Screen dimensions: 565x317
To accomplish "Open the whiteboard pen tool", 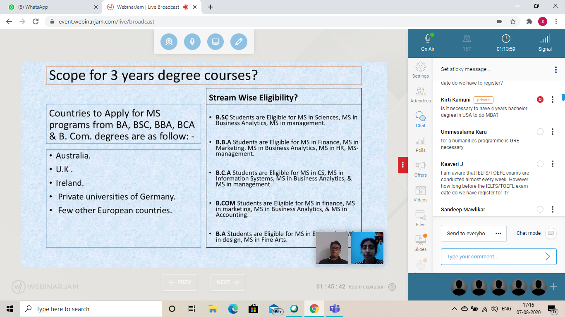I will 239,41.
